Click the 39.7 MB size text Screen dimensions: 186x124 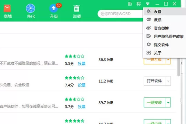point(106,103)
